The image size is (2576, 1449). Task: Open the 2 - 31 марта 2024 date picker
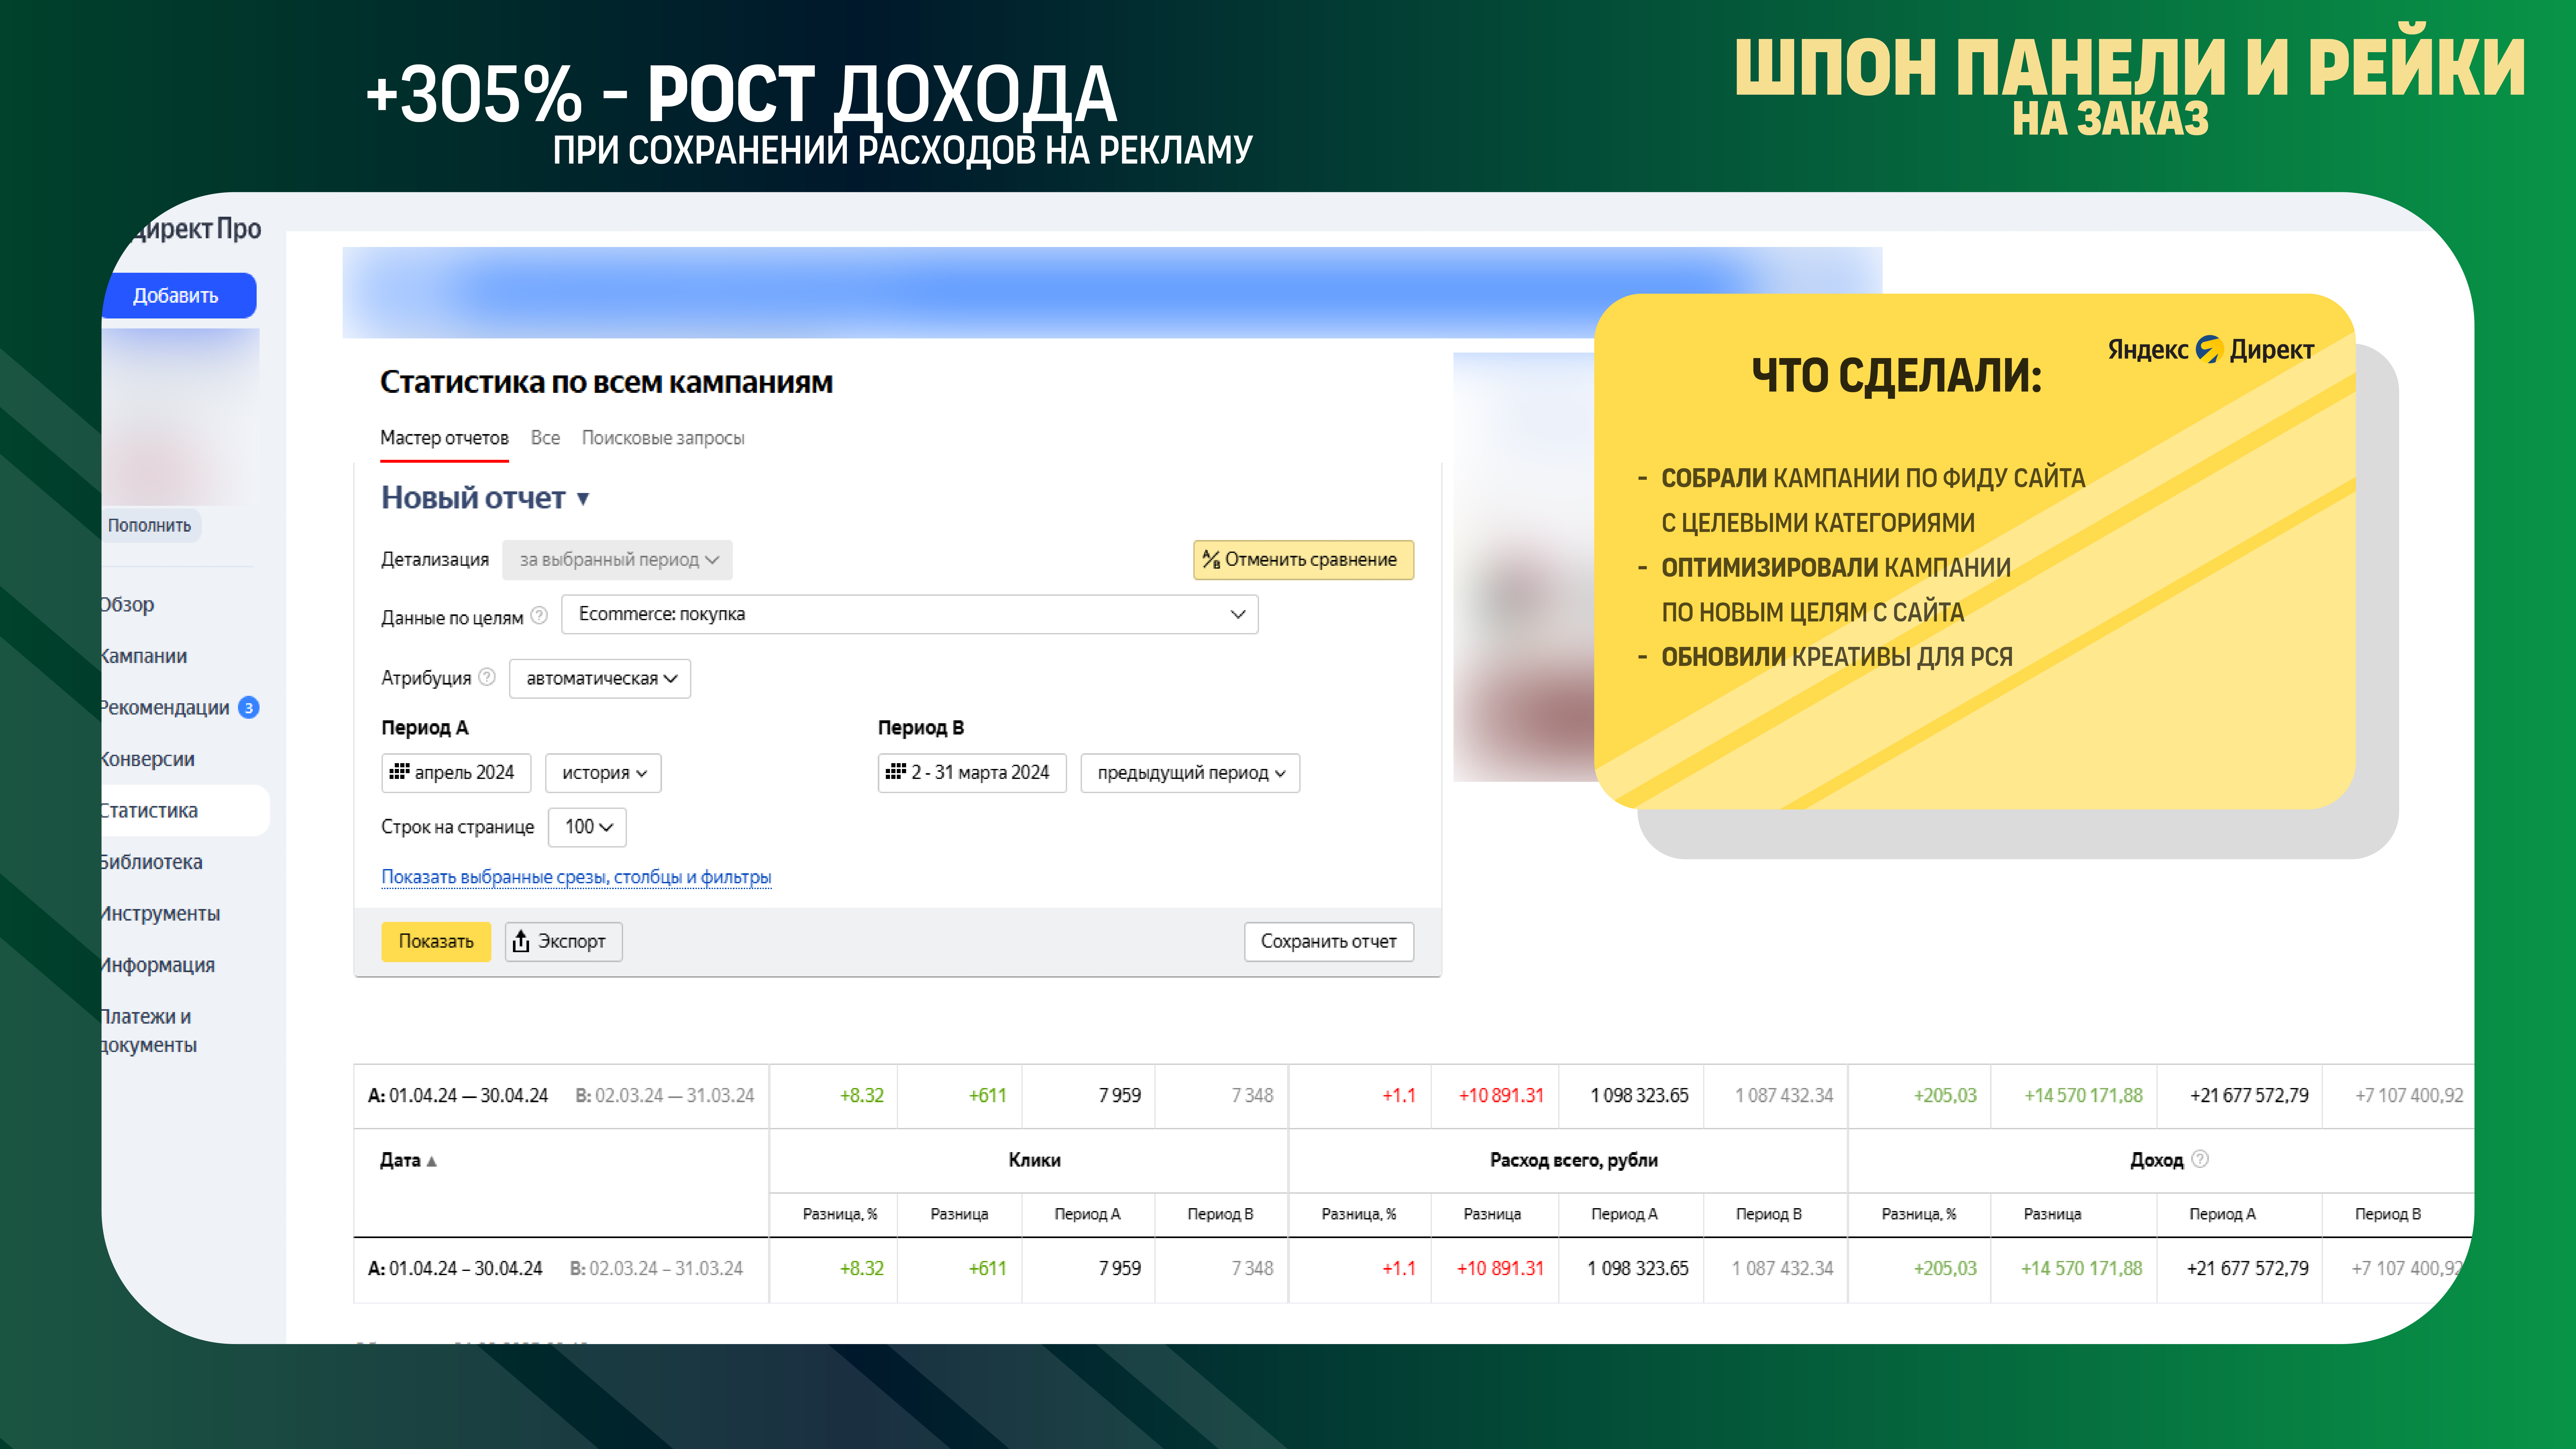(x=972, y=773)
